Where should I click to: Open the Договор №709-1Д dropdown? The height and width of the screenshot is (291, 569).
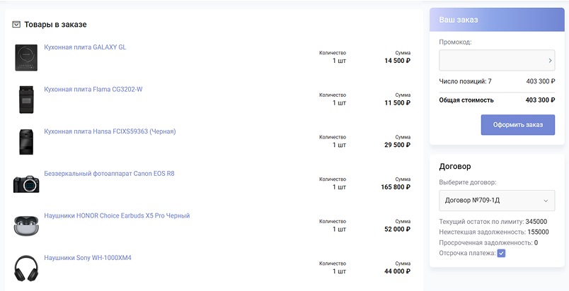pyautogui.click(x=497, y=200)
